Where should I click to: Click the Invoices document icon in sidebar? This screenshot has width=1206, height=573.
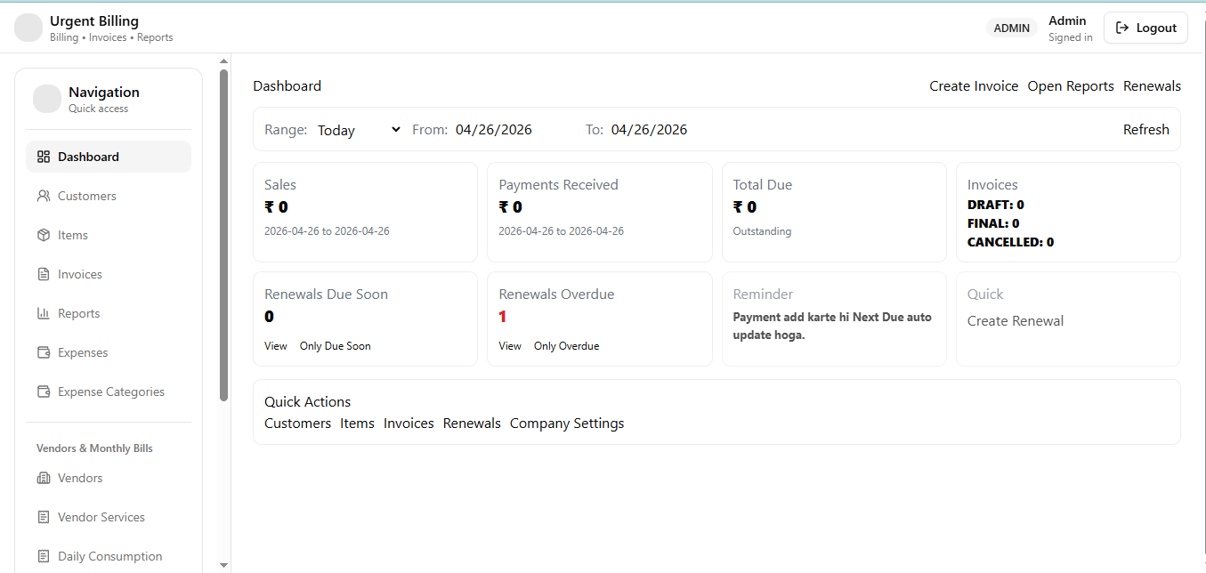coord(43,274)
